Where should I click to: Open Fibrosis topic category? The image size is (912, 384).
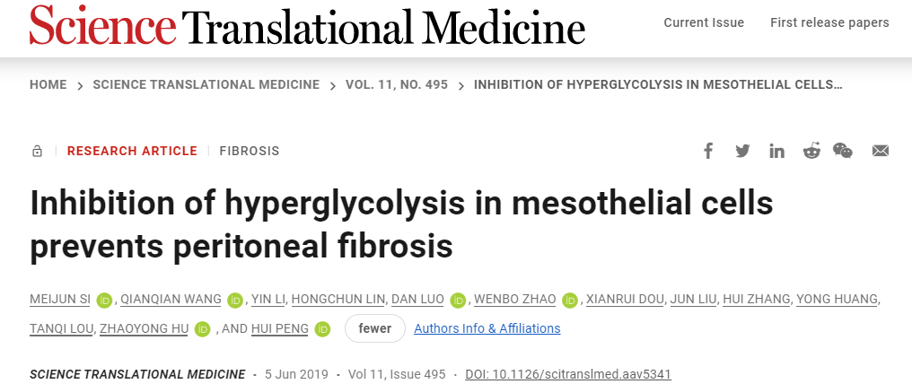[250, 151]
